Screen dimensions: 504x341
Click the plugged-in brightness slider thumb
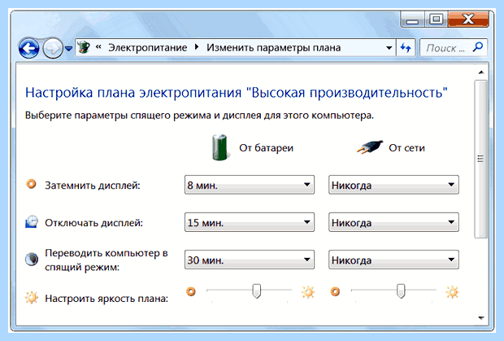tap(401, 291)
